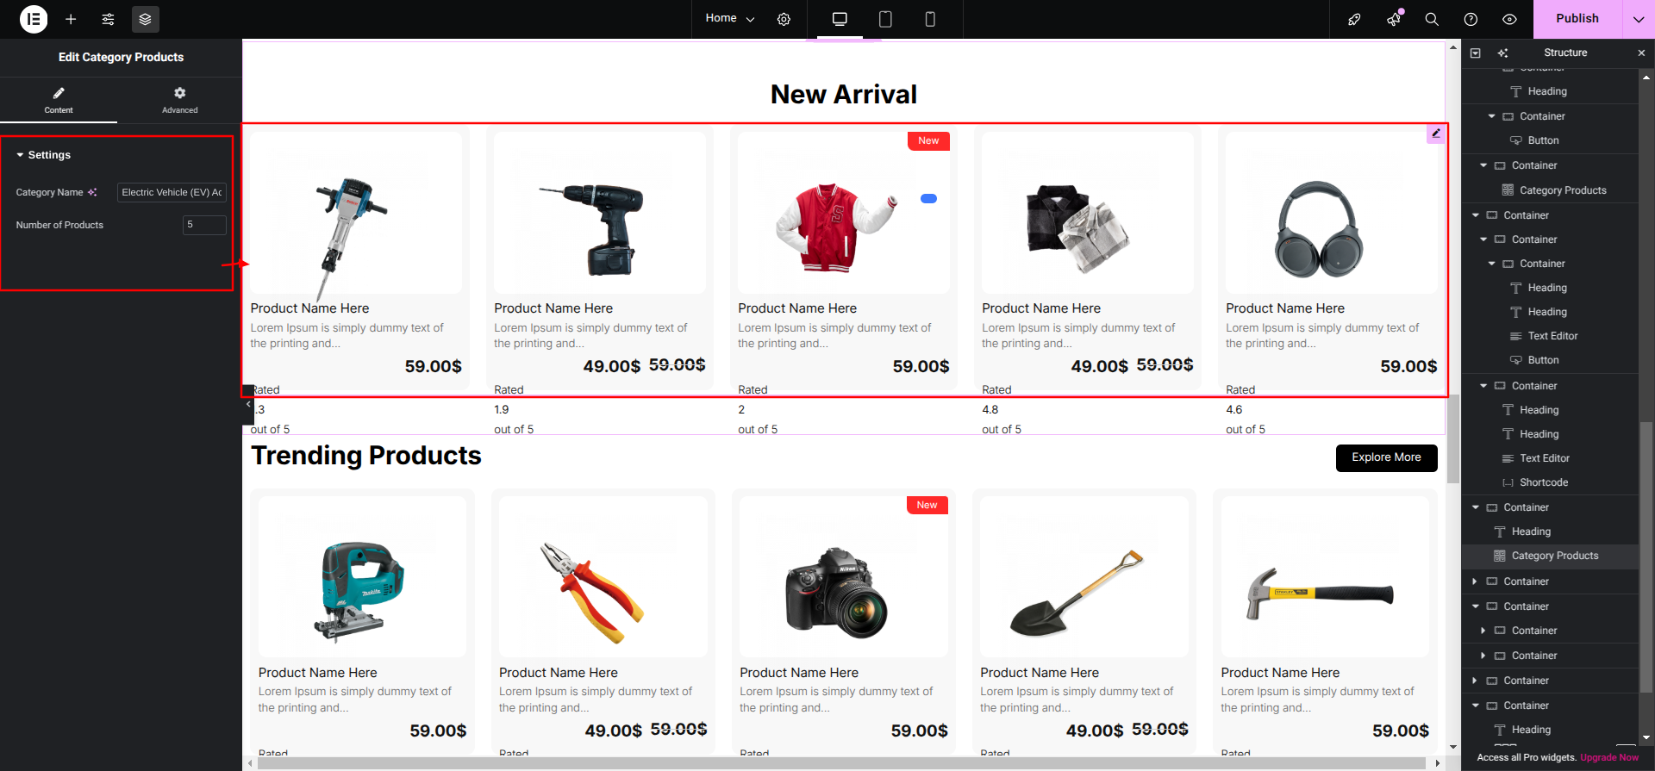Toggle the Structure layers icon in top bar
The width and height of the screenshot is (1655, 771).
[x=145, y=19]
